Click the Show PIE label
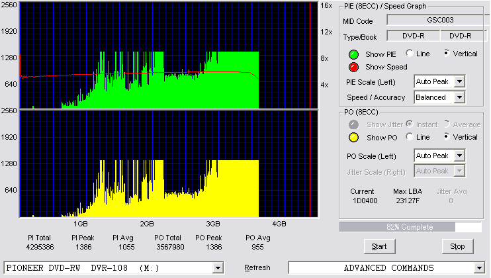Screen dimensions: 491x278 pos(380,54)
